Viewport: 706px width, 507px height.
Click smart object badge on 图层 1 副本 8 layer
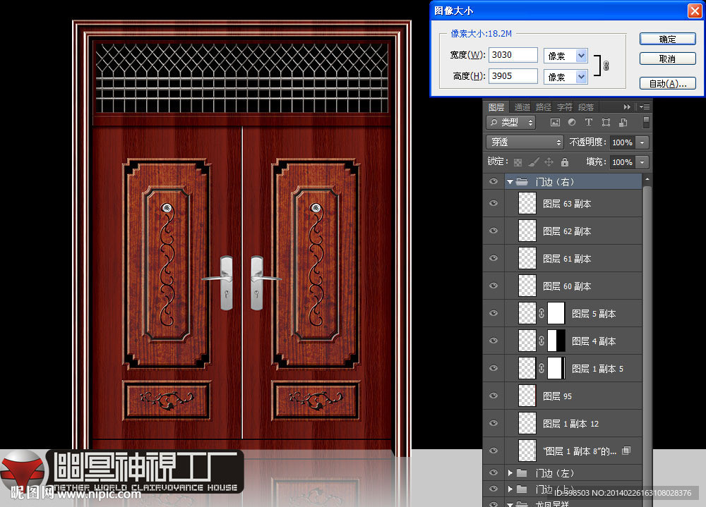click(626, 451)
